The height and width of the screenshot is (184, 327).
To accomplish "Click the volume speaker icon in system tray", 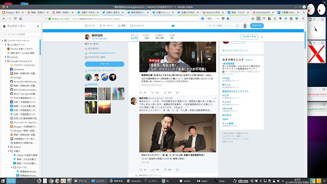I will coord(278,181).
